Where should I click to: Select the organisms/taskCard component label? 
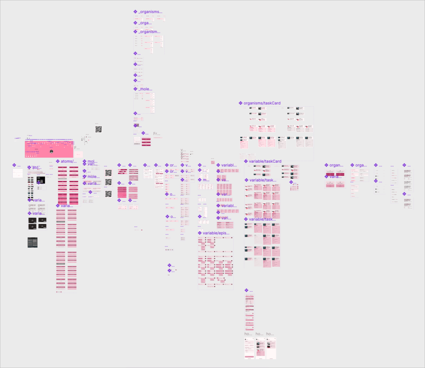click(262, 103)
